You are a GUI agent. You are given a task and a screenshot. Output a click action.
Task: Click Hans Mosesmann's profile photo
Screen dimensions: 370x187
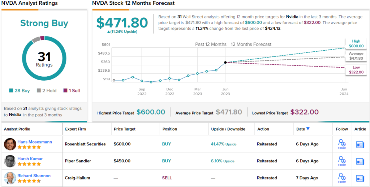click(10, 144)
